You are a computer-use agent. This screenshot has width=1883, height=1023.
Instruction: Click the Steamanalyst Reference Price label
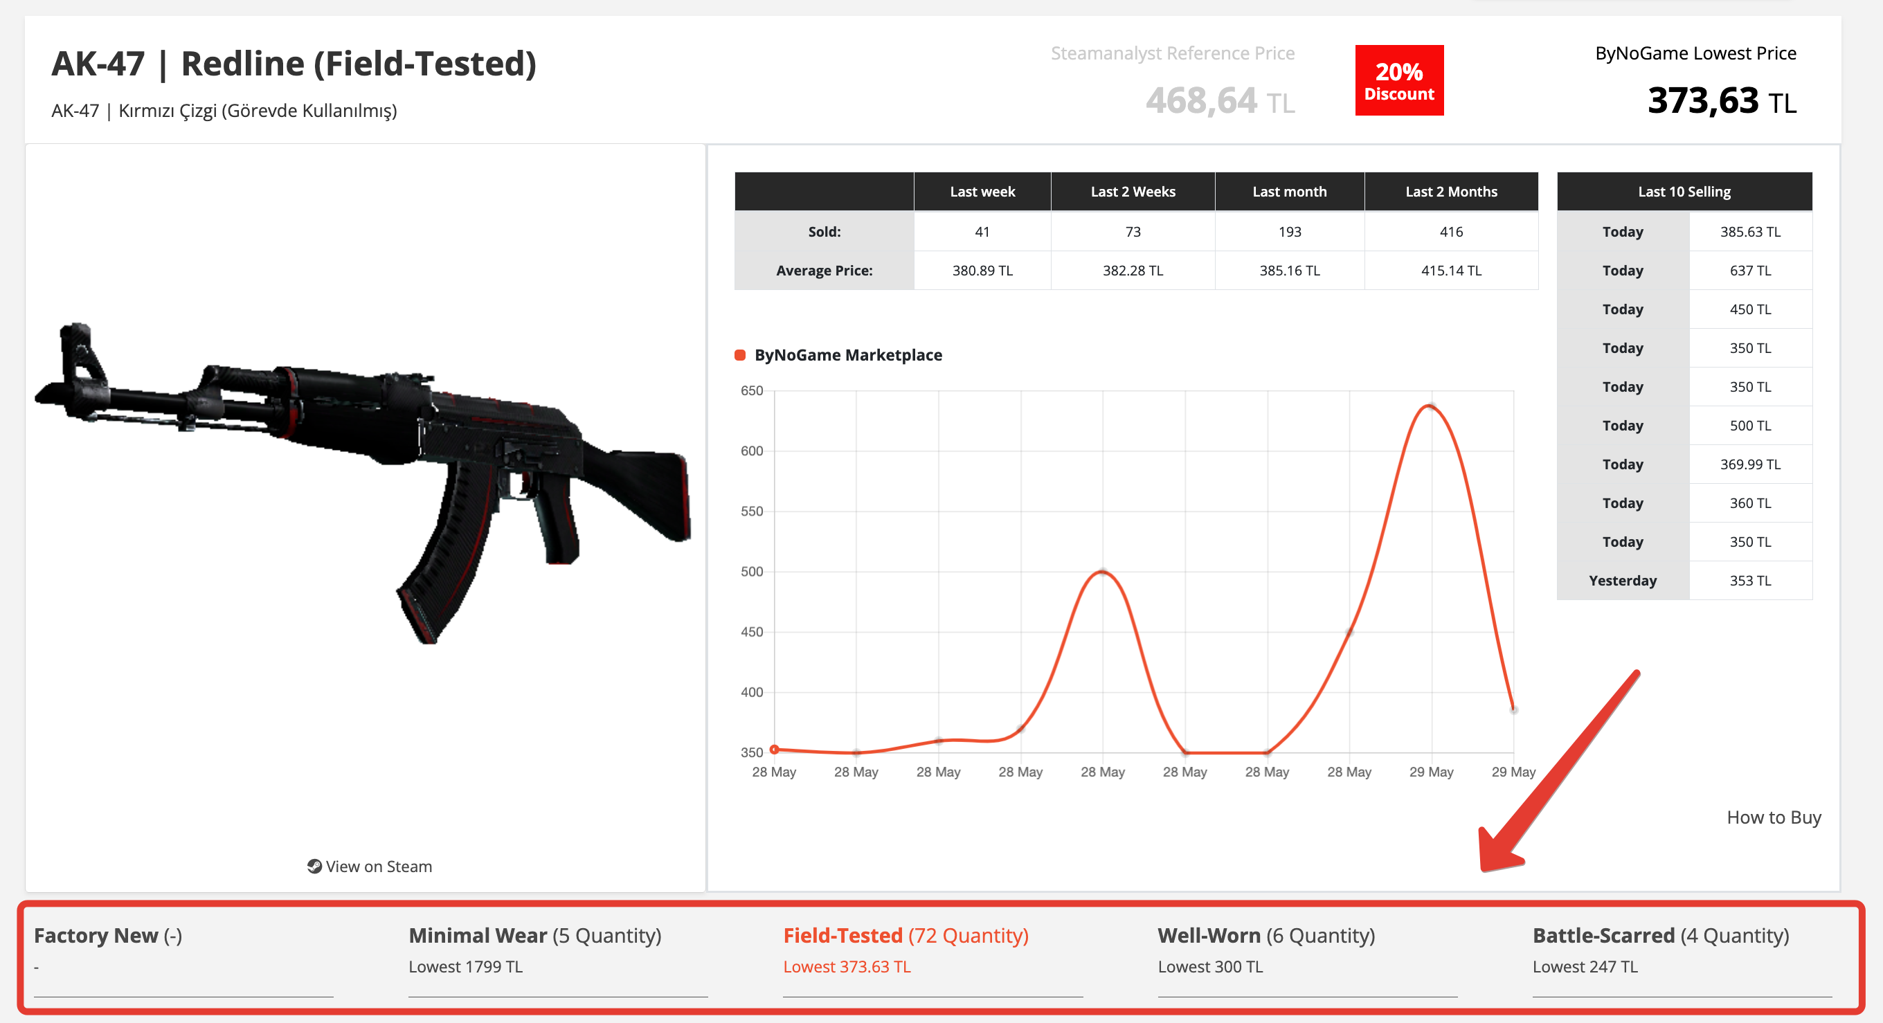point(1173,53)
